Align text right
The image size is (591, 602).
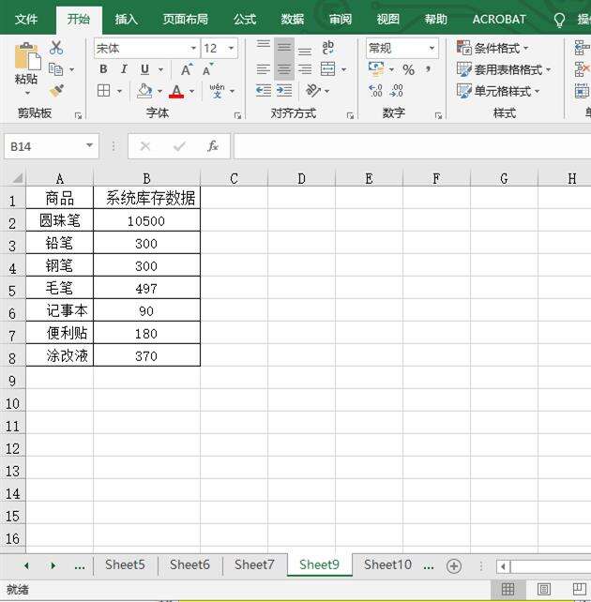pyautogui.click(x=305, y=69)
